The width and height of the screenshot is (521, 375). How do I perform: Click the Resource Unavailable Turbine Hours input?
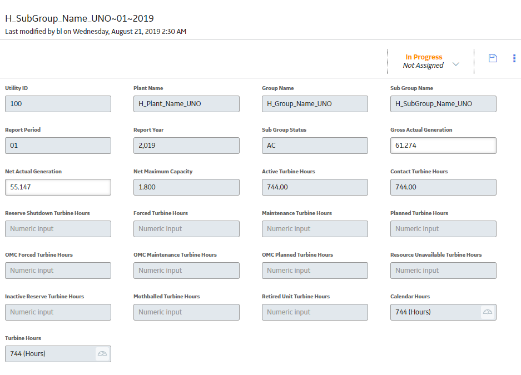[443, 271]
